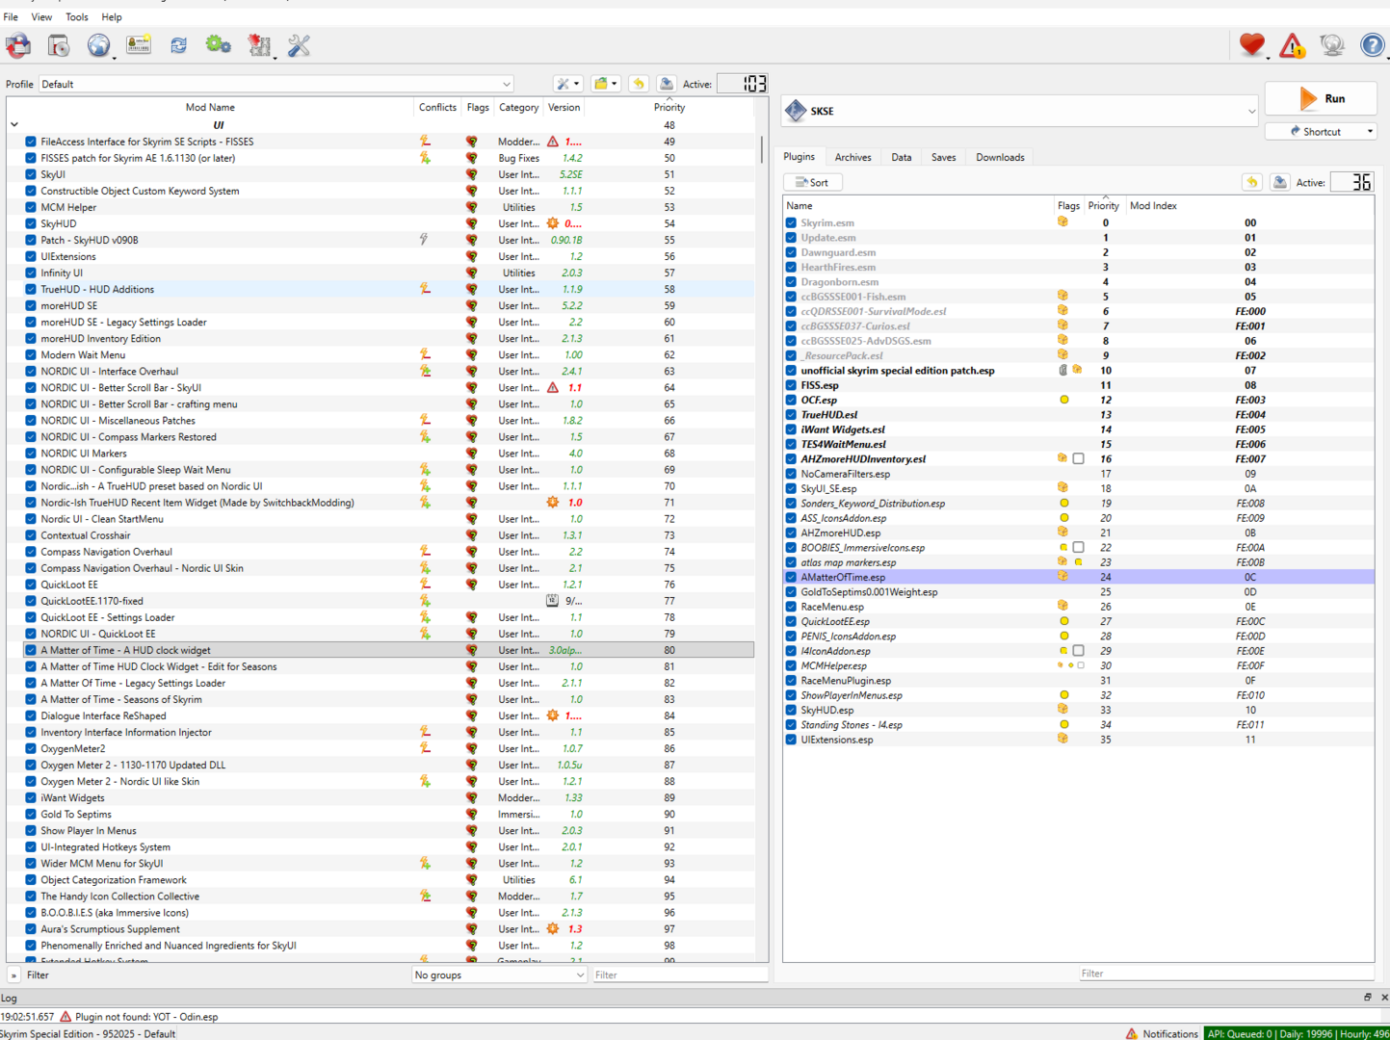
Task: Open the instance manager toolbar icon
Action: pyautogui.click(x=18, y=45)
